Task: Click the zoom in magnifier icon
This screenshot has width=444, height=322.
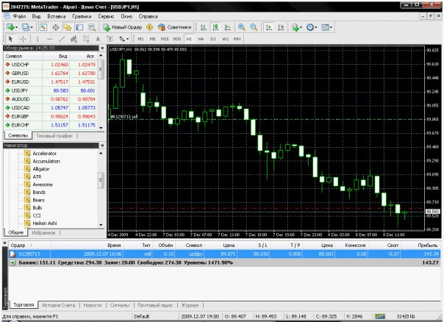Action: click(240, 26)
